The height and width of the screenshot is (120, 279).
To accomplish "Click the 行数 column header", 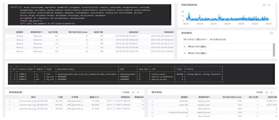I will click(x=60, y=97).
